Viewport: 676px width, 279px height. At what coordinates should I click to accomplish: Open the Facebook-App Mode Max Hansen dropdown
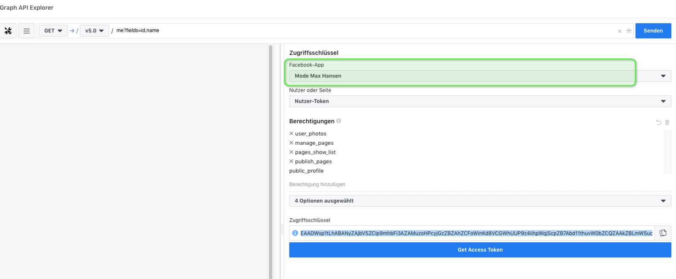(x=480, y=76)
